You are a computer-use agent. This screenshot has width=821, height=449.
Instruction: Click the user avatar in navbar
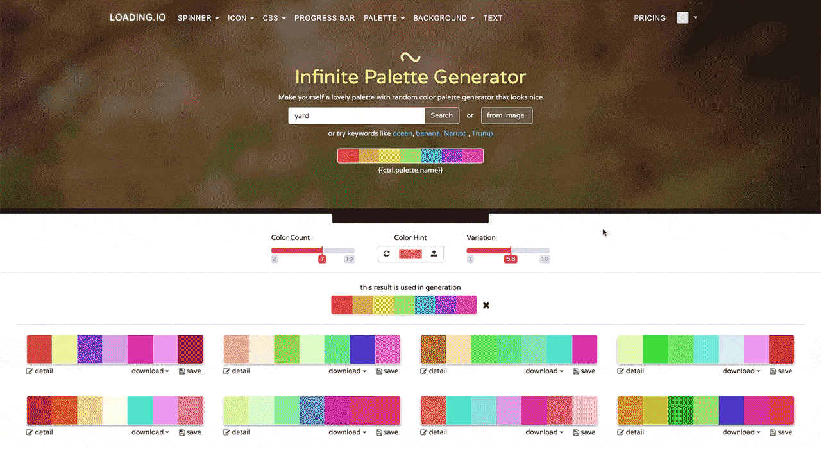pyautogui.click(x=682, y=18)
